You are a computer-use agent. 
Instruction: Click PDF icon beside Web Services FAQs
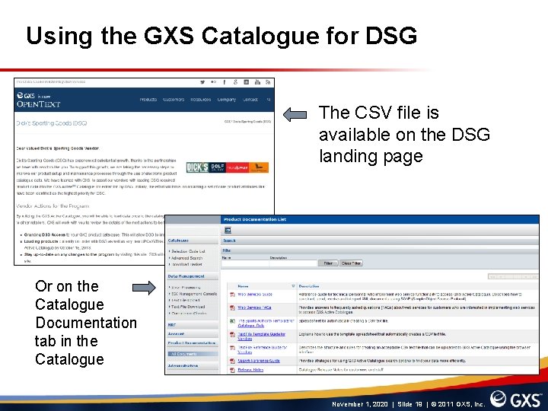232,307
